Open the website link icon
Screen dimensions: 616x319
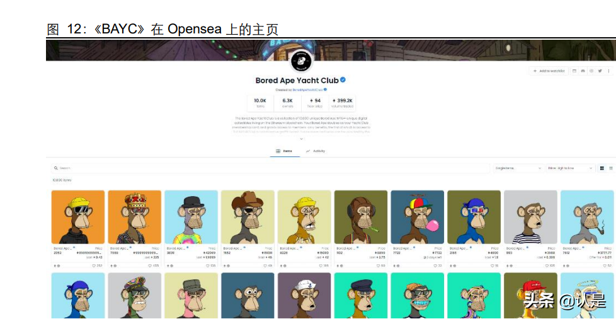[574, 71]
